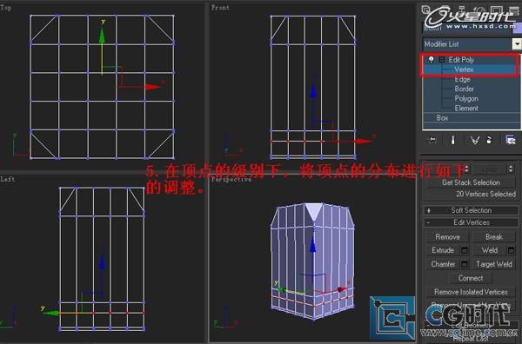Click green Y axis arrow in Left viewport
The height and width of the screenshot is (344, 522).
coord(50,313)
